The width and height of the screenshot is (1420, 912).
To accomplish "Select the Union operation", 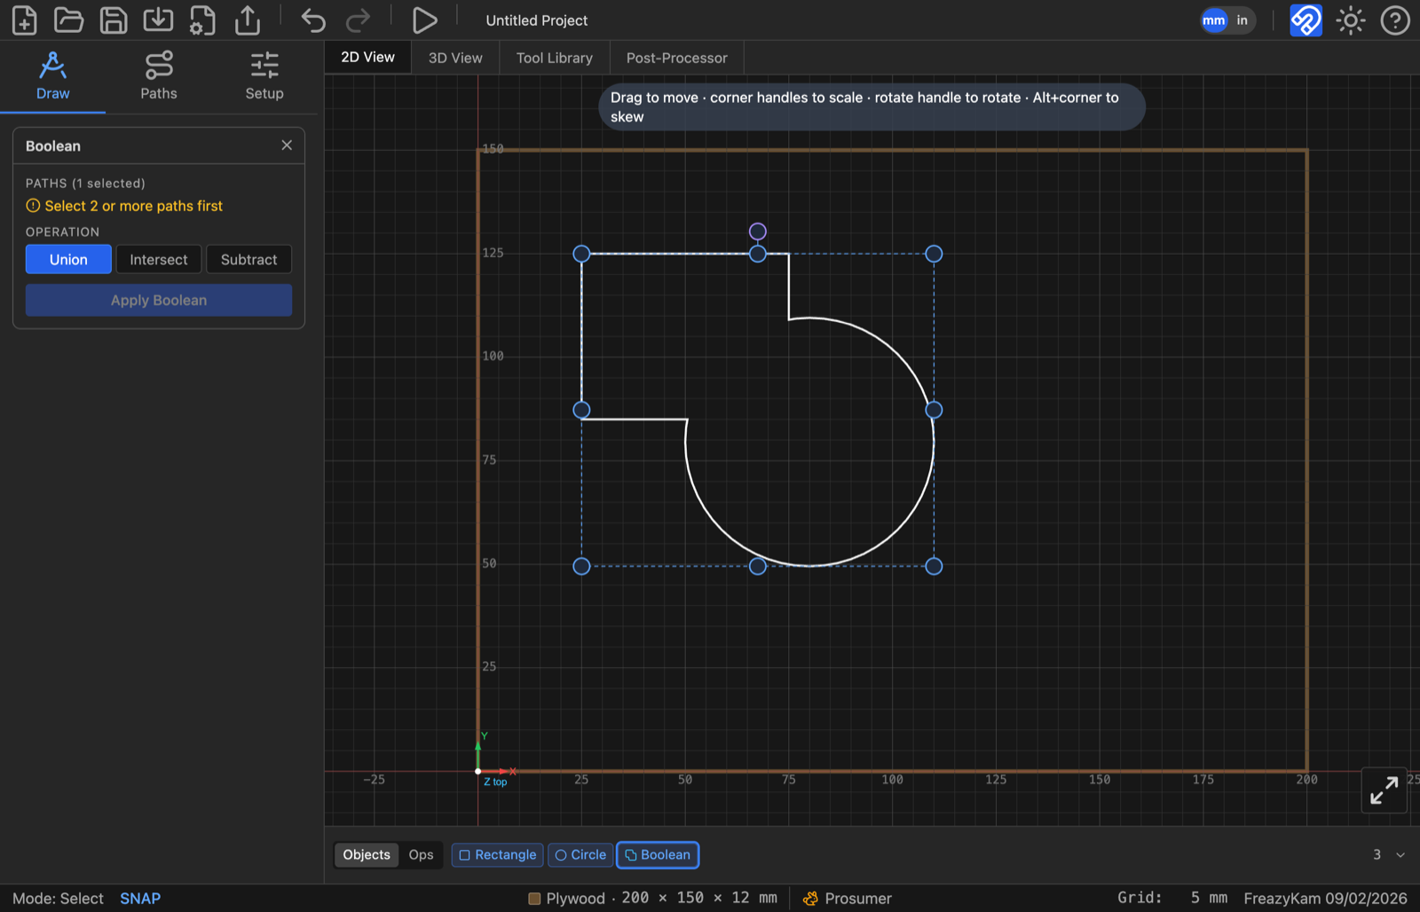I will [68, 259].
